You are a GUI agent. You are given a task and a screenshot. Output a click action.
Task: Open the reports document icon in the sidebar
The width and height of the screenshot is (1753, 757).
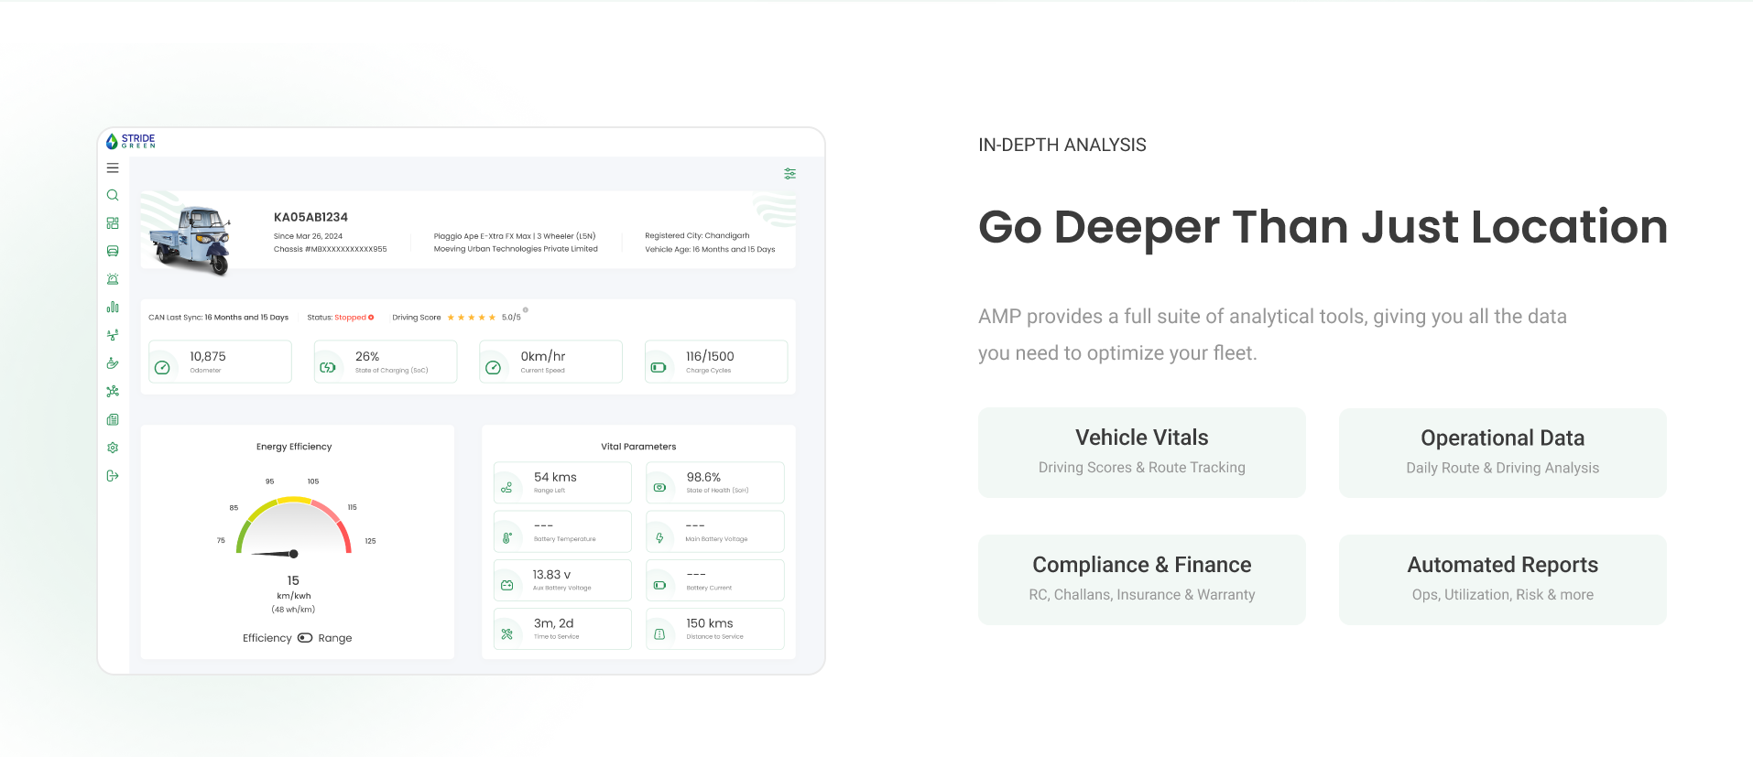coord(113,419)
